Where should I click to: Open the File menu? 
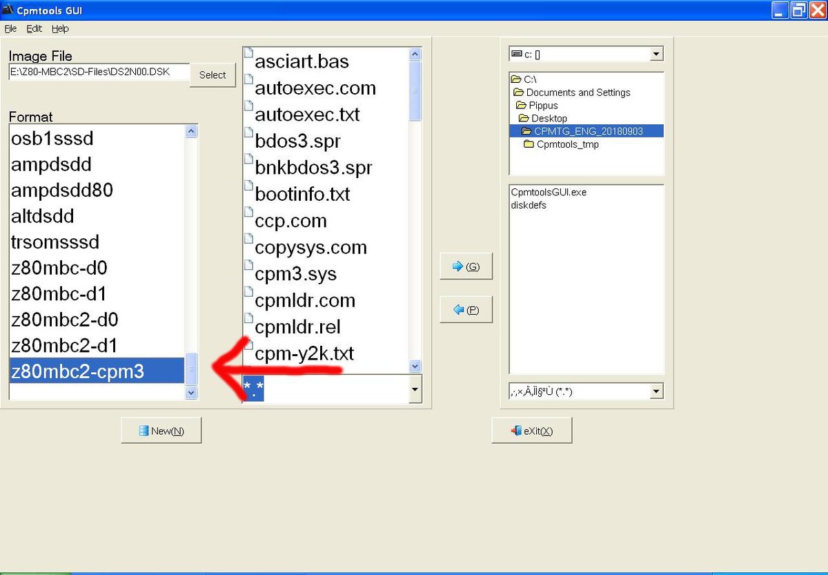(x=10, y=28)
